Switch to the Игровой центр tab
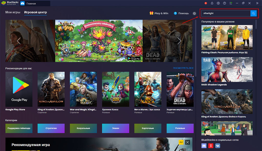Viewport: 262px width, 151px height. coord(35,12)
